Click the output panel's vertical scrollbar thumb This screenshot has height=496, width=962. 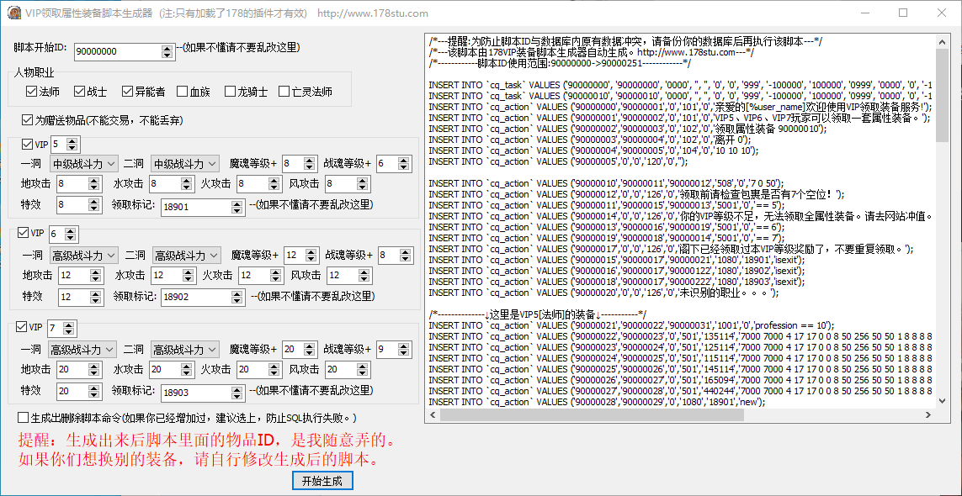click(x=943, y=94)
